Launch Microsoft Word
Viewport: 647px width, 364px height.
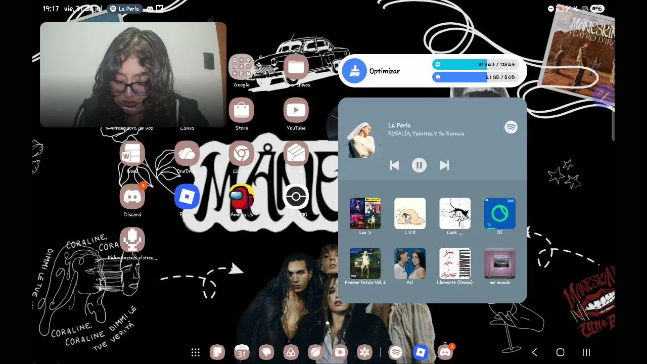(132, 154)
